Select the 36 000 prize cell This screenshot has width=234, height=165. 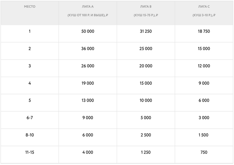pyautogui.click(x=88, y=49)
